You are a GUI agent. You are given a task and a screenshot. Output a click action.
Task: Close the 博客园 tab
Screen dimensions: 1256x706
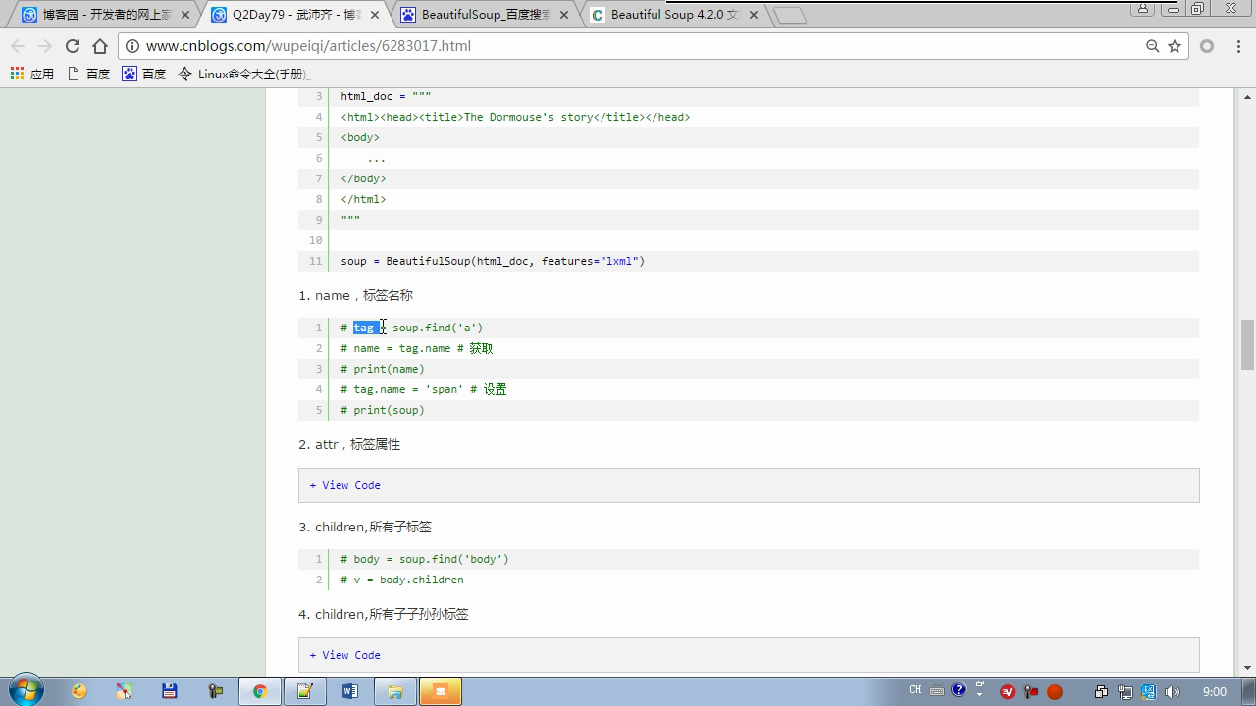(184, 15)
